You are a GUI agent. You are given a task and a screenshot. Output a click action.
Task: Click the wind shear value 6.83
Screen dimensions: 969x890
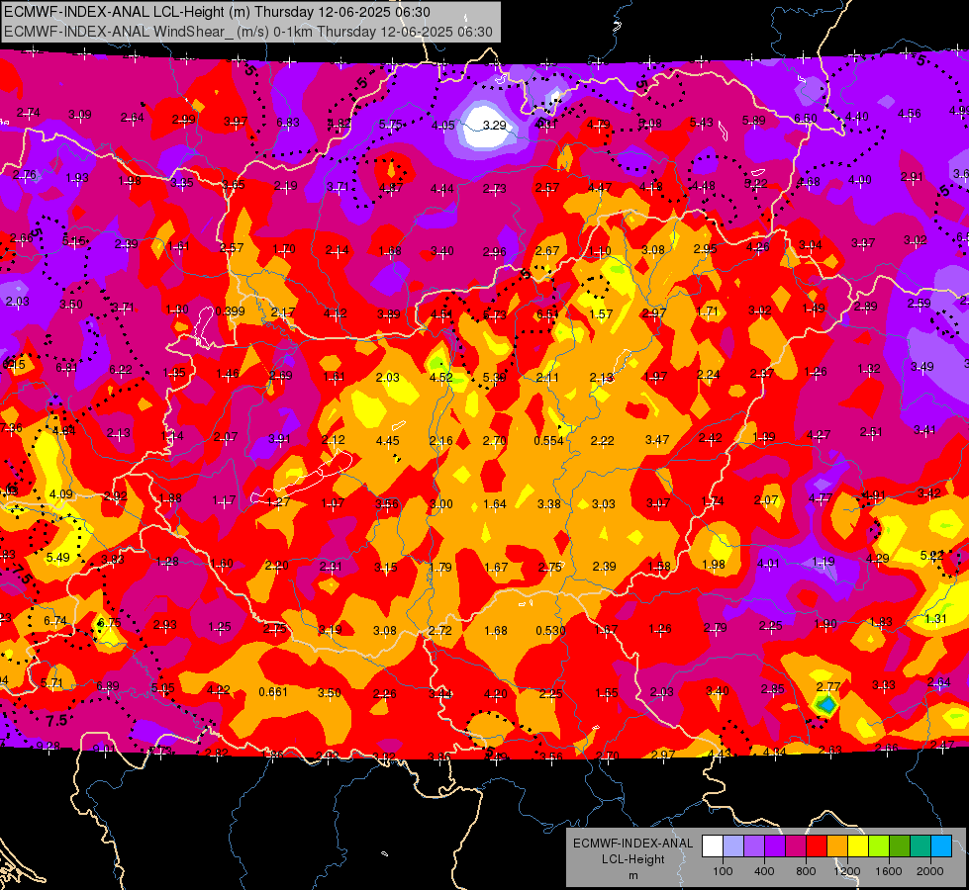[288, 123]
